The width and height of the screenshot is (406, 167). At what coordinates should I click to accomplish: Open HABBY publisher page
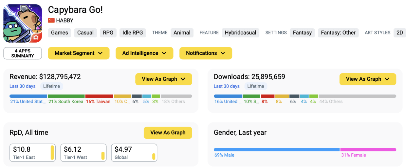pos(65,21)
